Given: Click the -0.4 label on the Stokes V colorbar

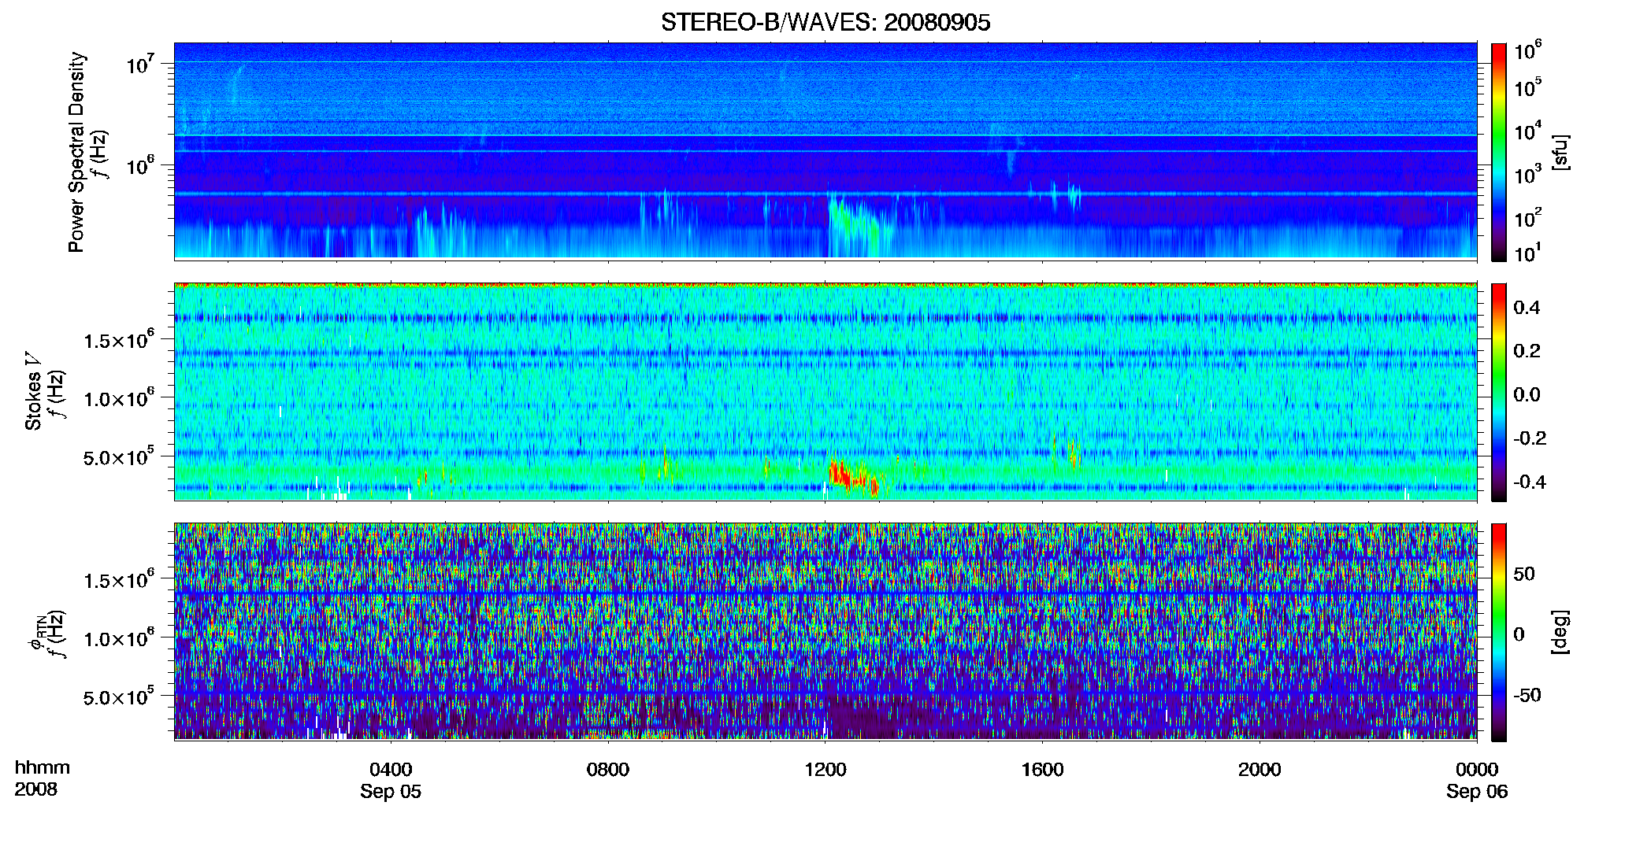Looking at the screenshot, I should 1529,482.
